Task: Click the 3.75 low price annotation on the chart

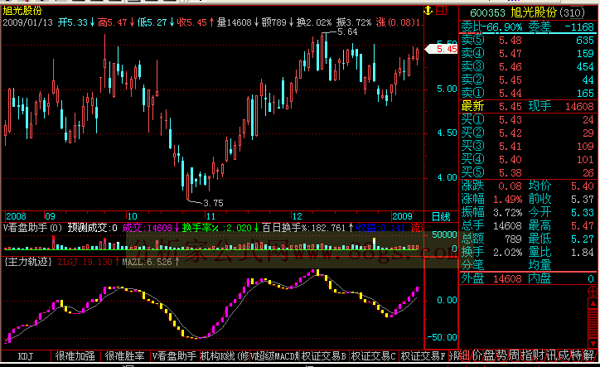Action: [213, 203]
